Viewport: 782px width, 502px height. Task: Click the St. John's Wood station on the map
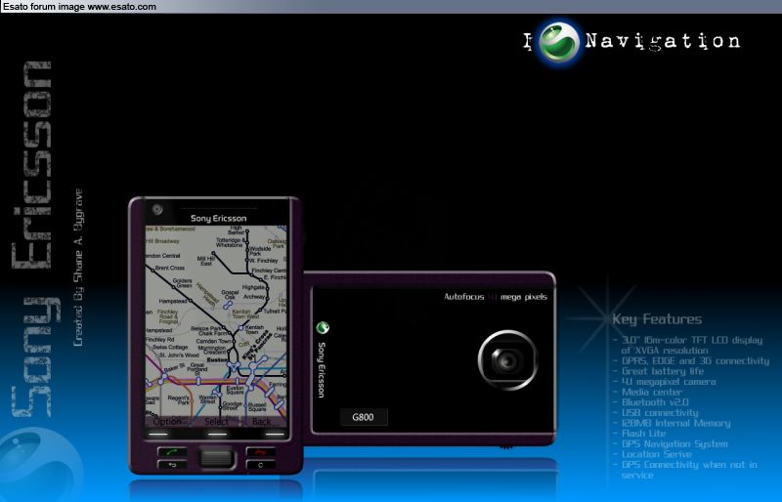point(179,355)
